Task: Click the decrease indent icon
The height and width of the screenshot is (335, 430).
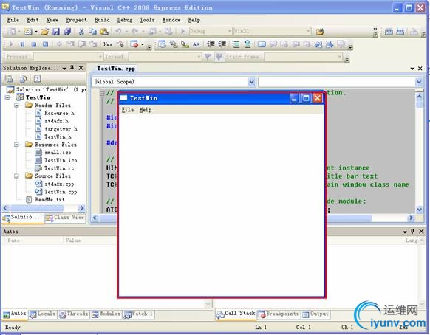Action: (x=211, y=44)
